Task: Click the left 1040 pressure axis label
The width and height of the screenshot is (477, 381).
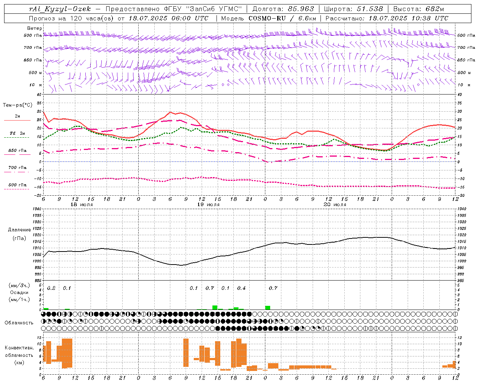Action: pyautogui.click(x=36, y=209)
